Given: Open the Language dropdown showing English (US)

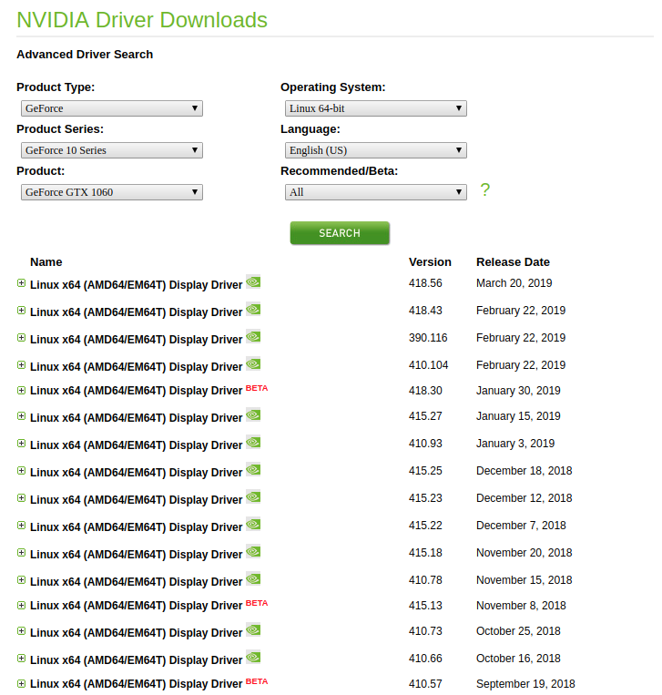Looking at the screenshot, I should tap(376, 150).
